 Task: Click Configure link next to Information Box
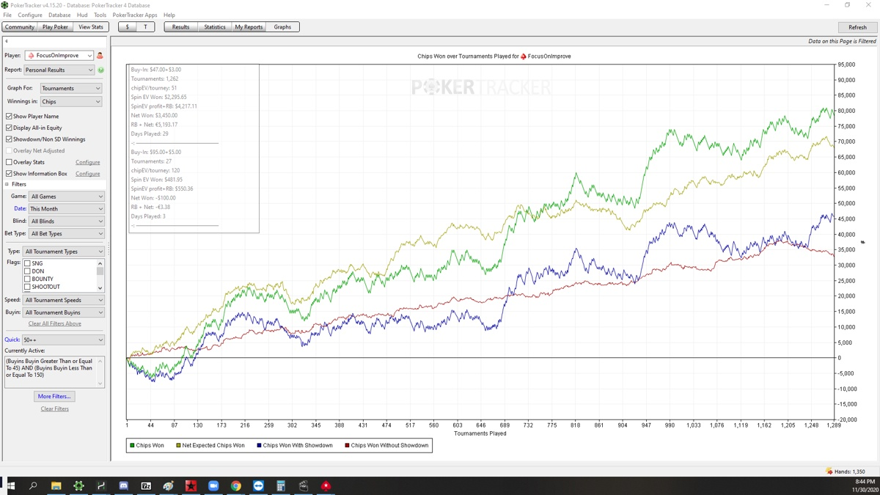tap(88, 174)
